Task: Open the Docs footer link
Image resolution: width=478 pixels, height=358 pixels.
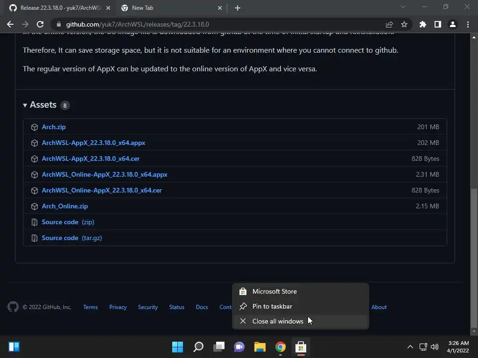Action: 202,307
